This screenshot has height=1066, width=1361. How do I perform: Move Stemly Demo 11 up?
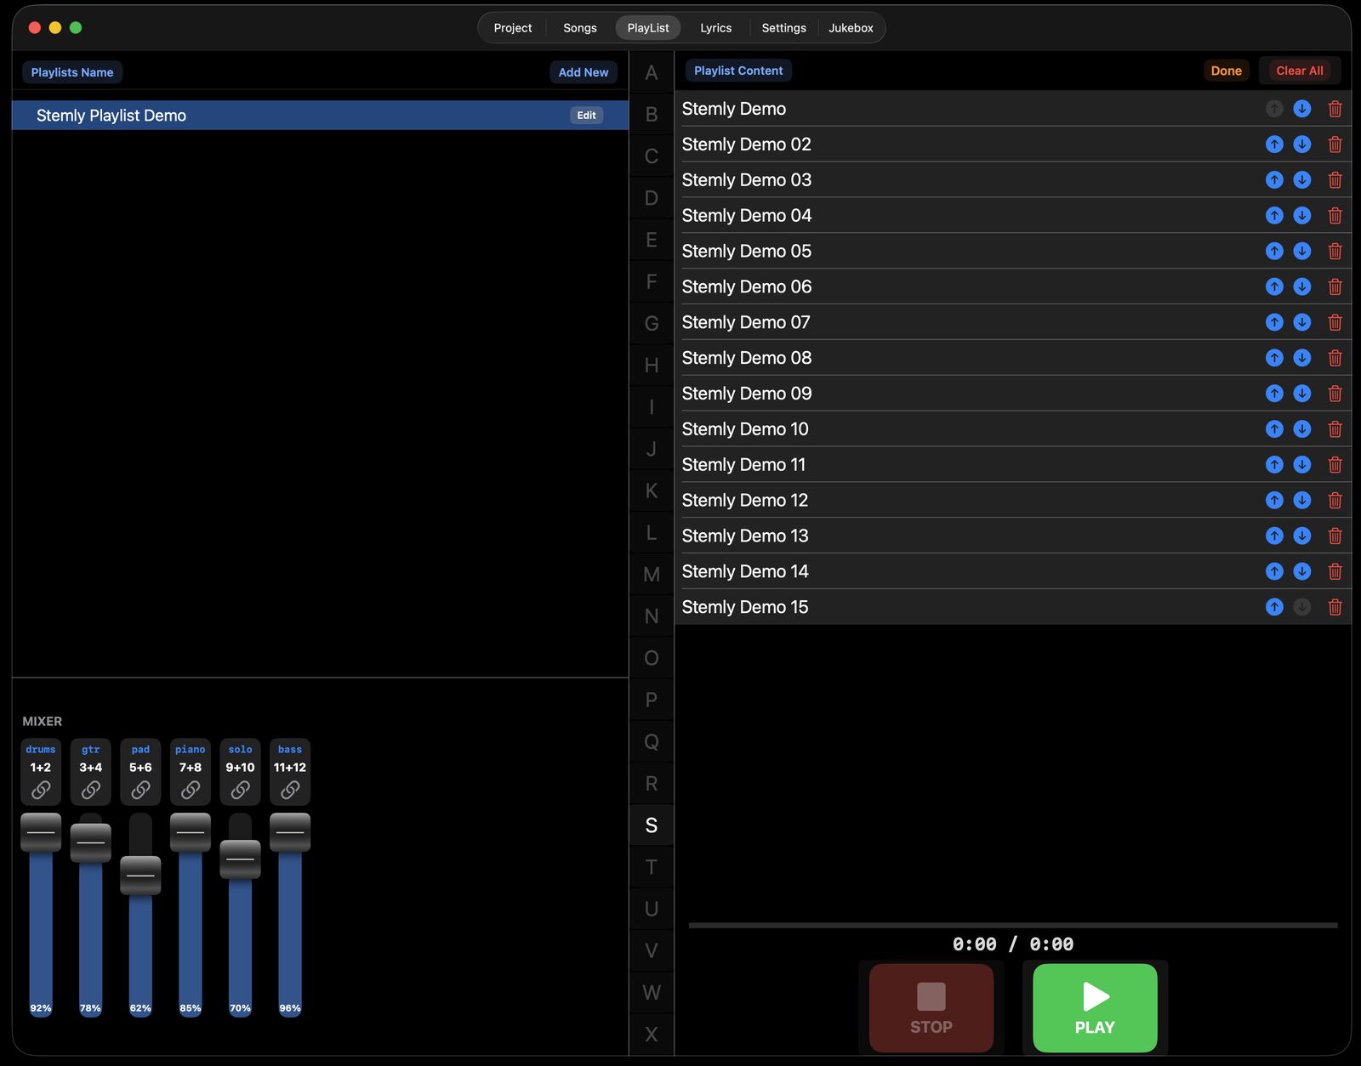tap(1274, 465)
